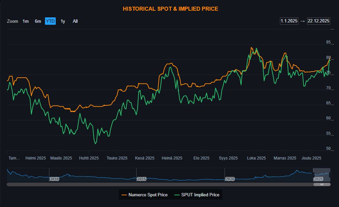Click the orange Numerco legend line marker

[124, 195]
